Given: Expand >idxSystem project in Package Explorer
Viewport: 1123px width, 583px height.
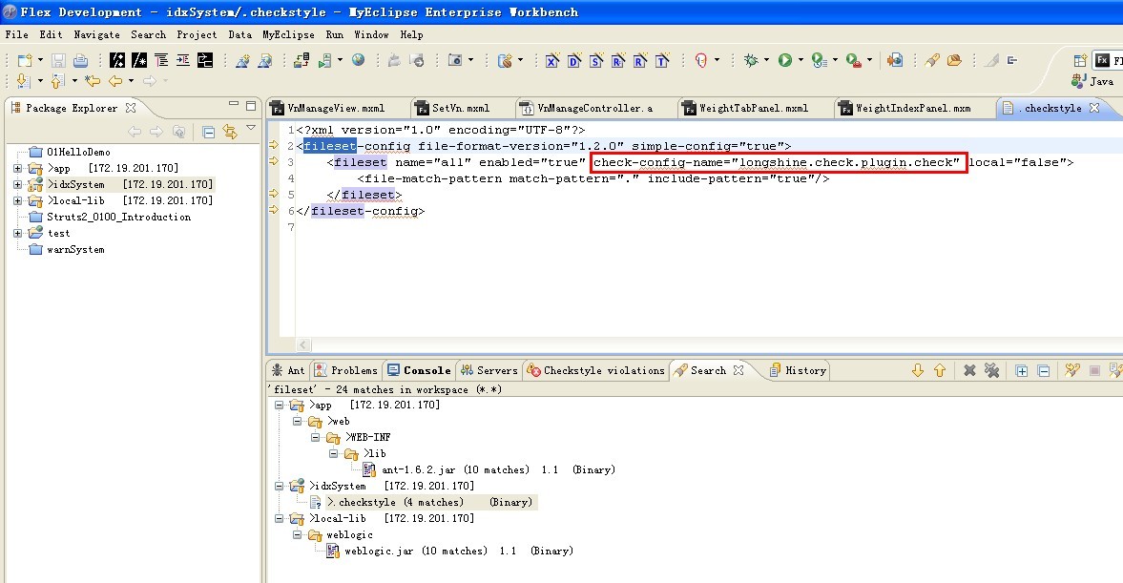Looking at the screenshot, I should coord(17,185).
